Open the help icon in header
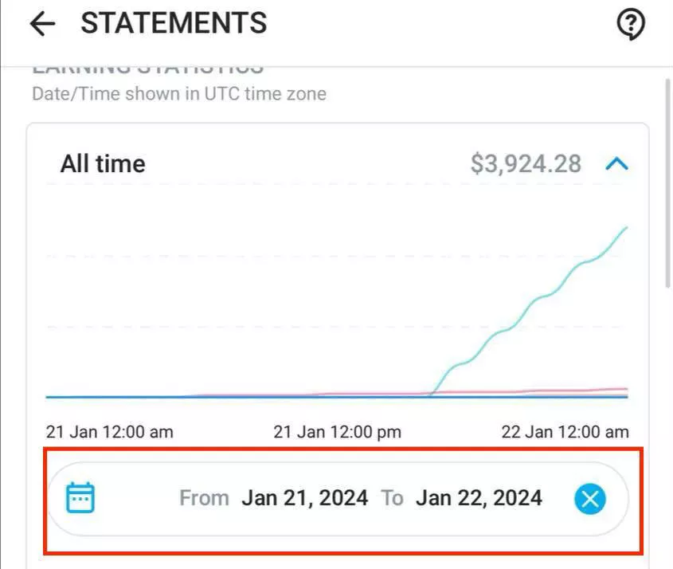Screen dimensions: 673x569 631,25
